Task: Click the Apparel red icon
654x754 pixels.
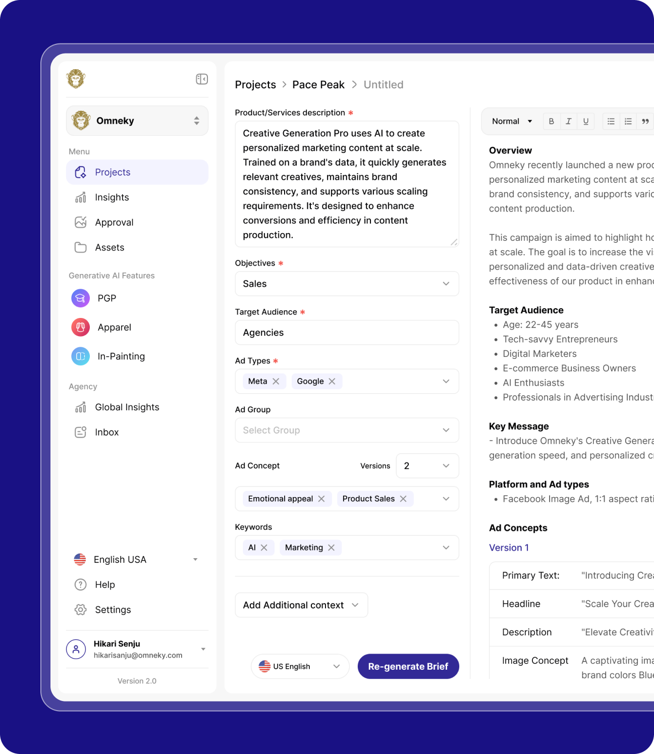Action: click(x=81, y=327)
